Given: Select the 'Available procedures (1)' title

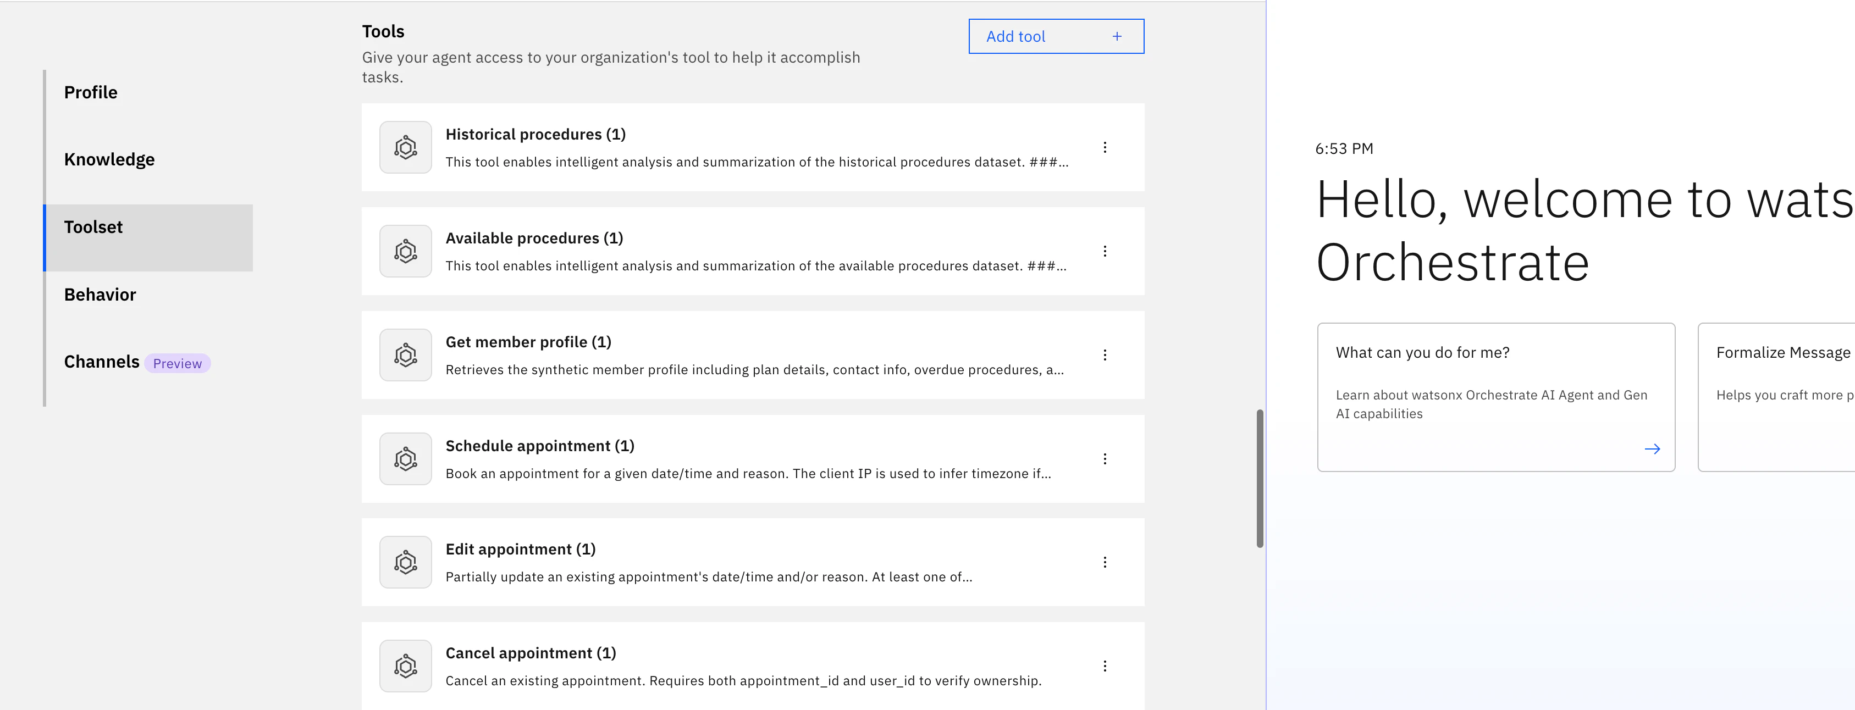Looking at the screenshot, I should click(534, 237).
